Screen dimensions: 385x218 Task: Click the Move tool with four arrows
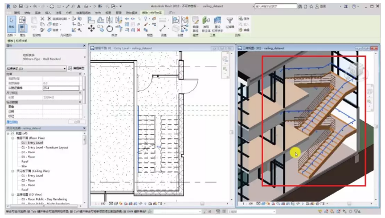(x=91, y=28)
